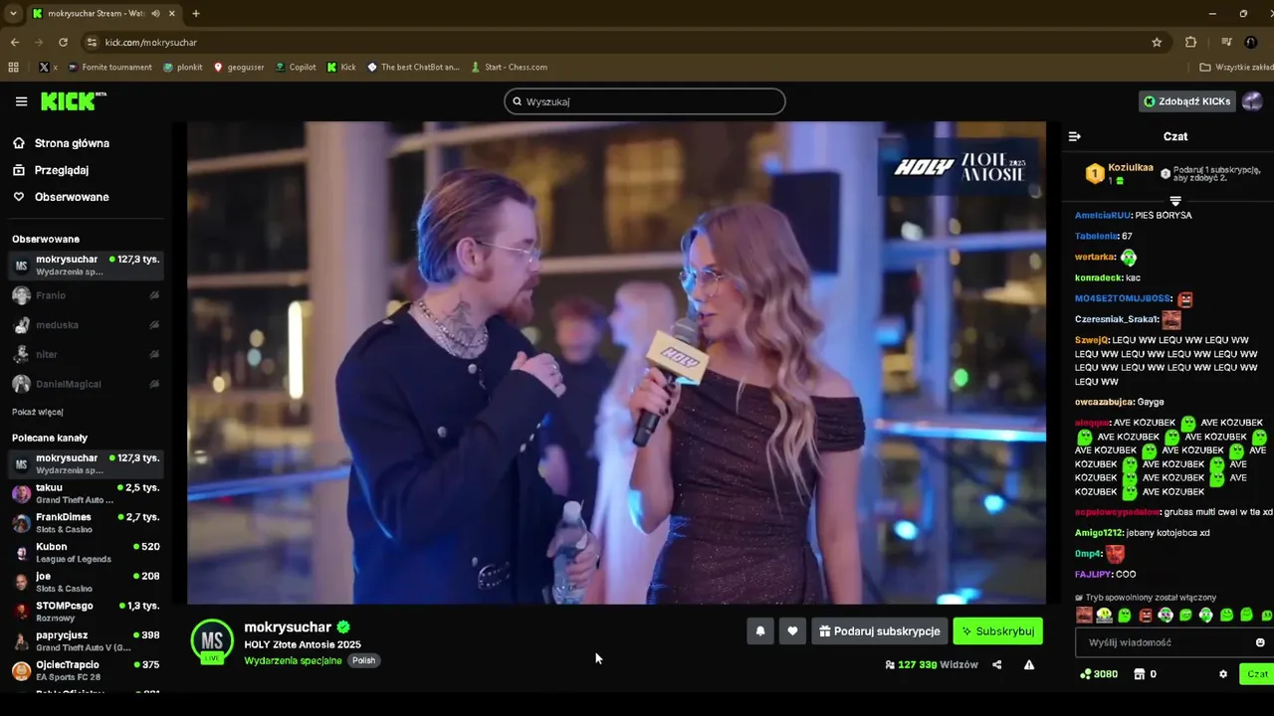Open Chrome apps grid in bookmarks bar
The height and width of the screenshot is (716, 1274).
click(13, 68)
